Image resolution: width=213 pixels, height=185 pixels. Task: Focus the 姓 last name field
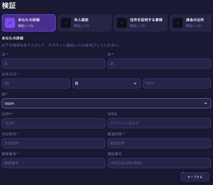tap(159, 64)
